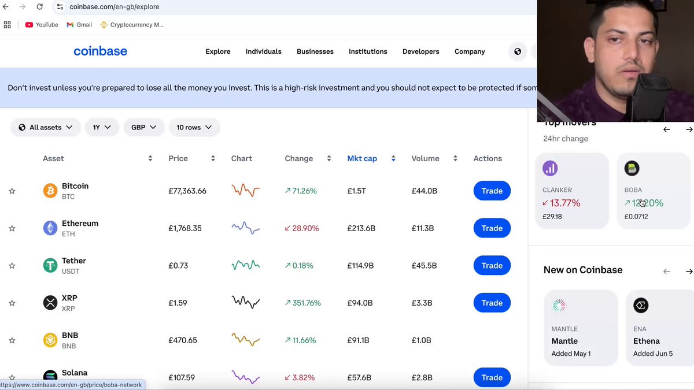Open the All assets dropdown
694x390 pixels.
click(x=45, y=127)
